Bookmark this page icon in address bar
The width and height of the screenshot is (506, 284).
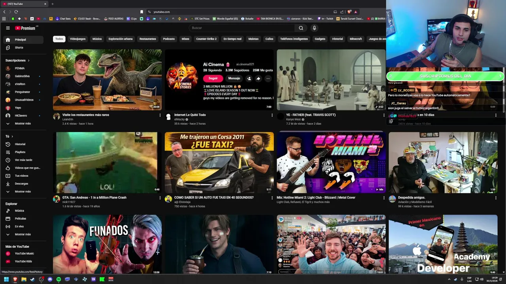click(142, 12)
